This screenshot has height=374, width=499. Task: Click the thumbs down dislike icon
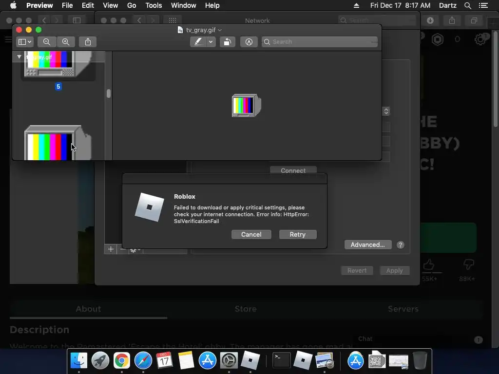tap(468, 264)
